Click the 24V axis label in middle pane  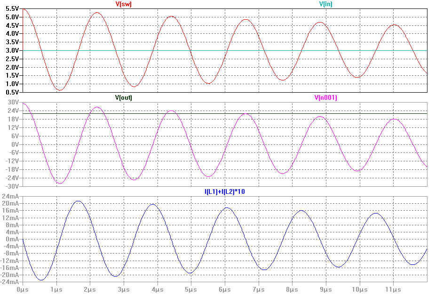click(13, 111)
